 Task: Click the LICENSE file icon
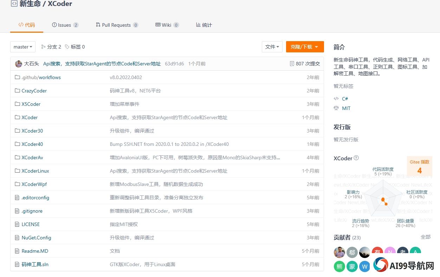pos(17,224)
